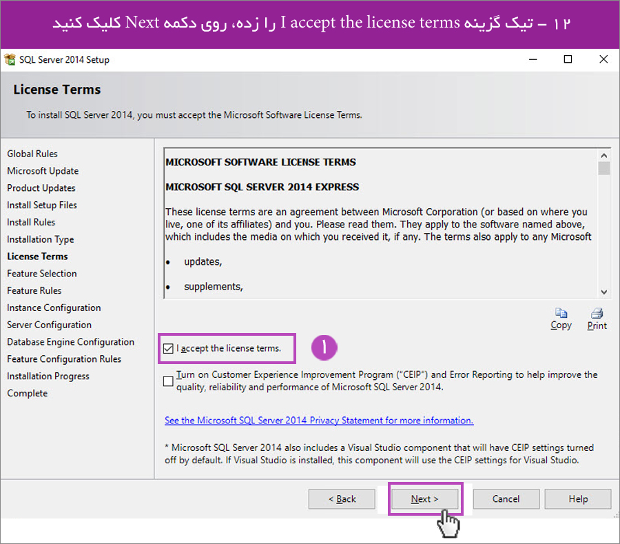
Task: Select the Instance Configuration step
Action: click(x=54, y=308)
